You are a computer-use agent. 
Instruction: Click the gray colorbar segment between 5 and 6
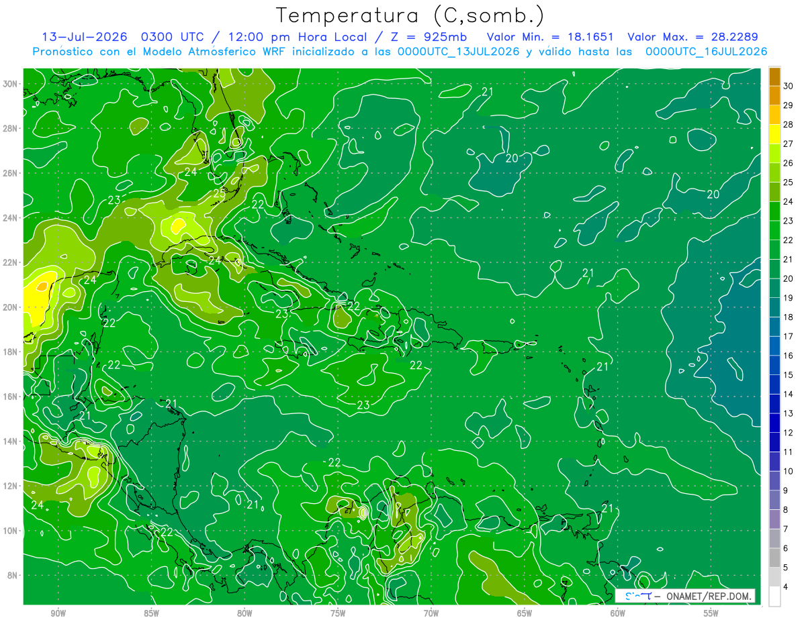click(774, 558)
